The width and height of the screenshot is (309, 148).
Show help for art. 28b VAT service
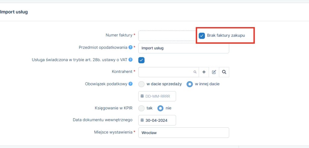[130, 60]
